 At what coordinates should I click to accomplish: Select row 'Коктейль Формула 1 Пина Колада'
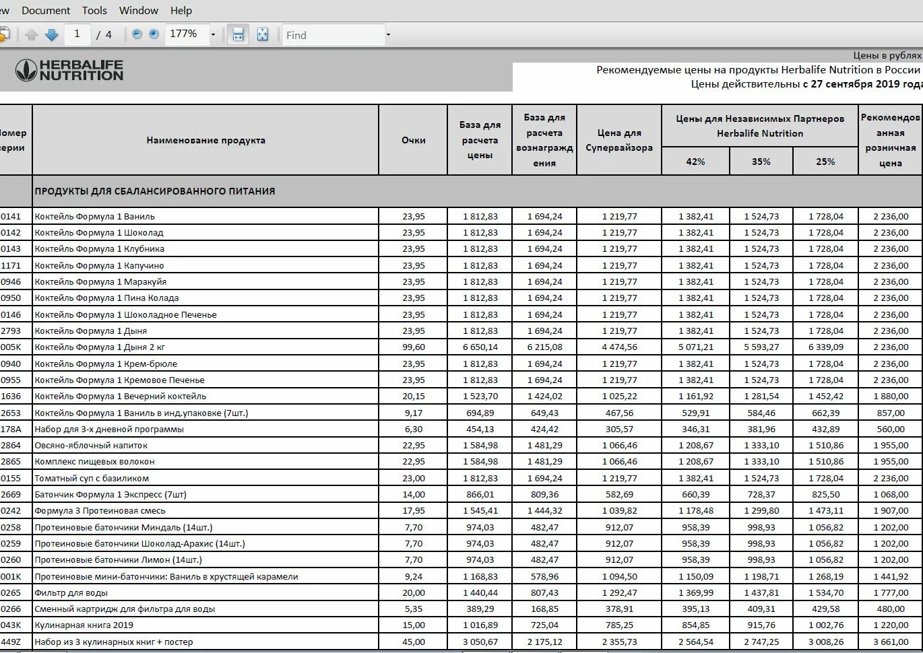click(461, 298)
